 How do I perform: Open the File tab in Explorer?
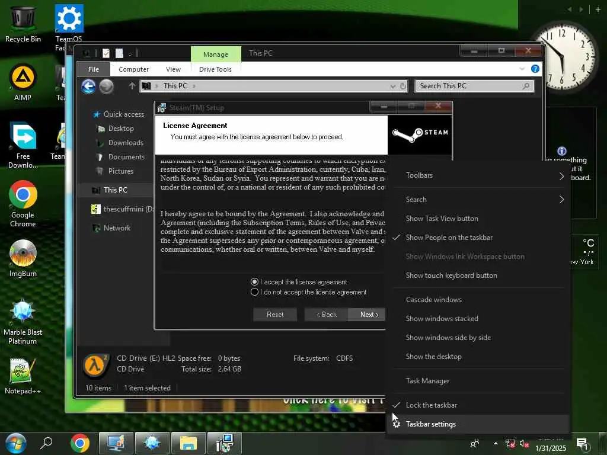point(93,69)
